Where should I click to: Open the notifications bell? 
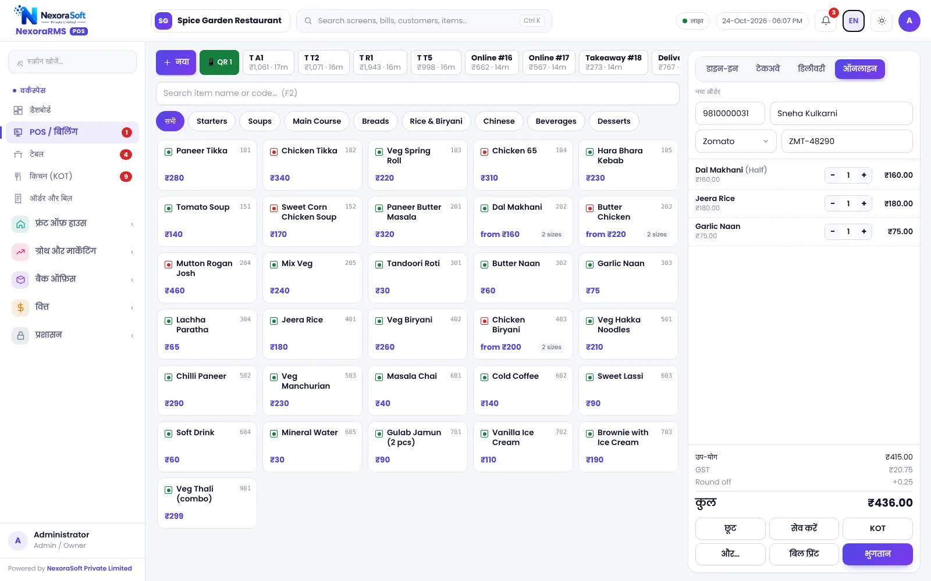[826, 21]
